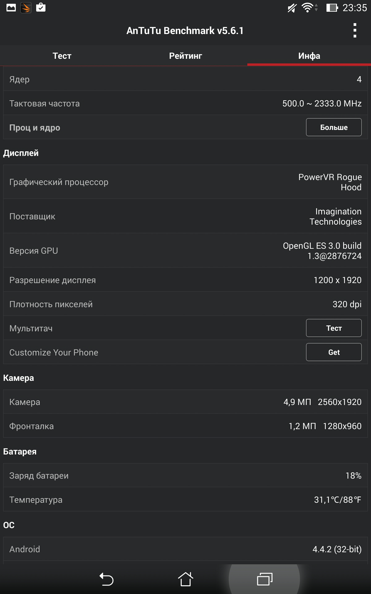Tap the home navigation icon

185,579
